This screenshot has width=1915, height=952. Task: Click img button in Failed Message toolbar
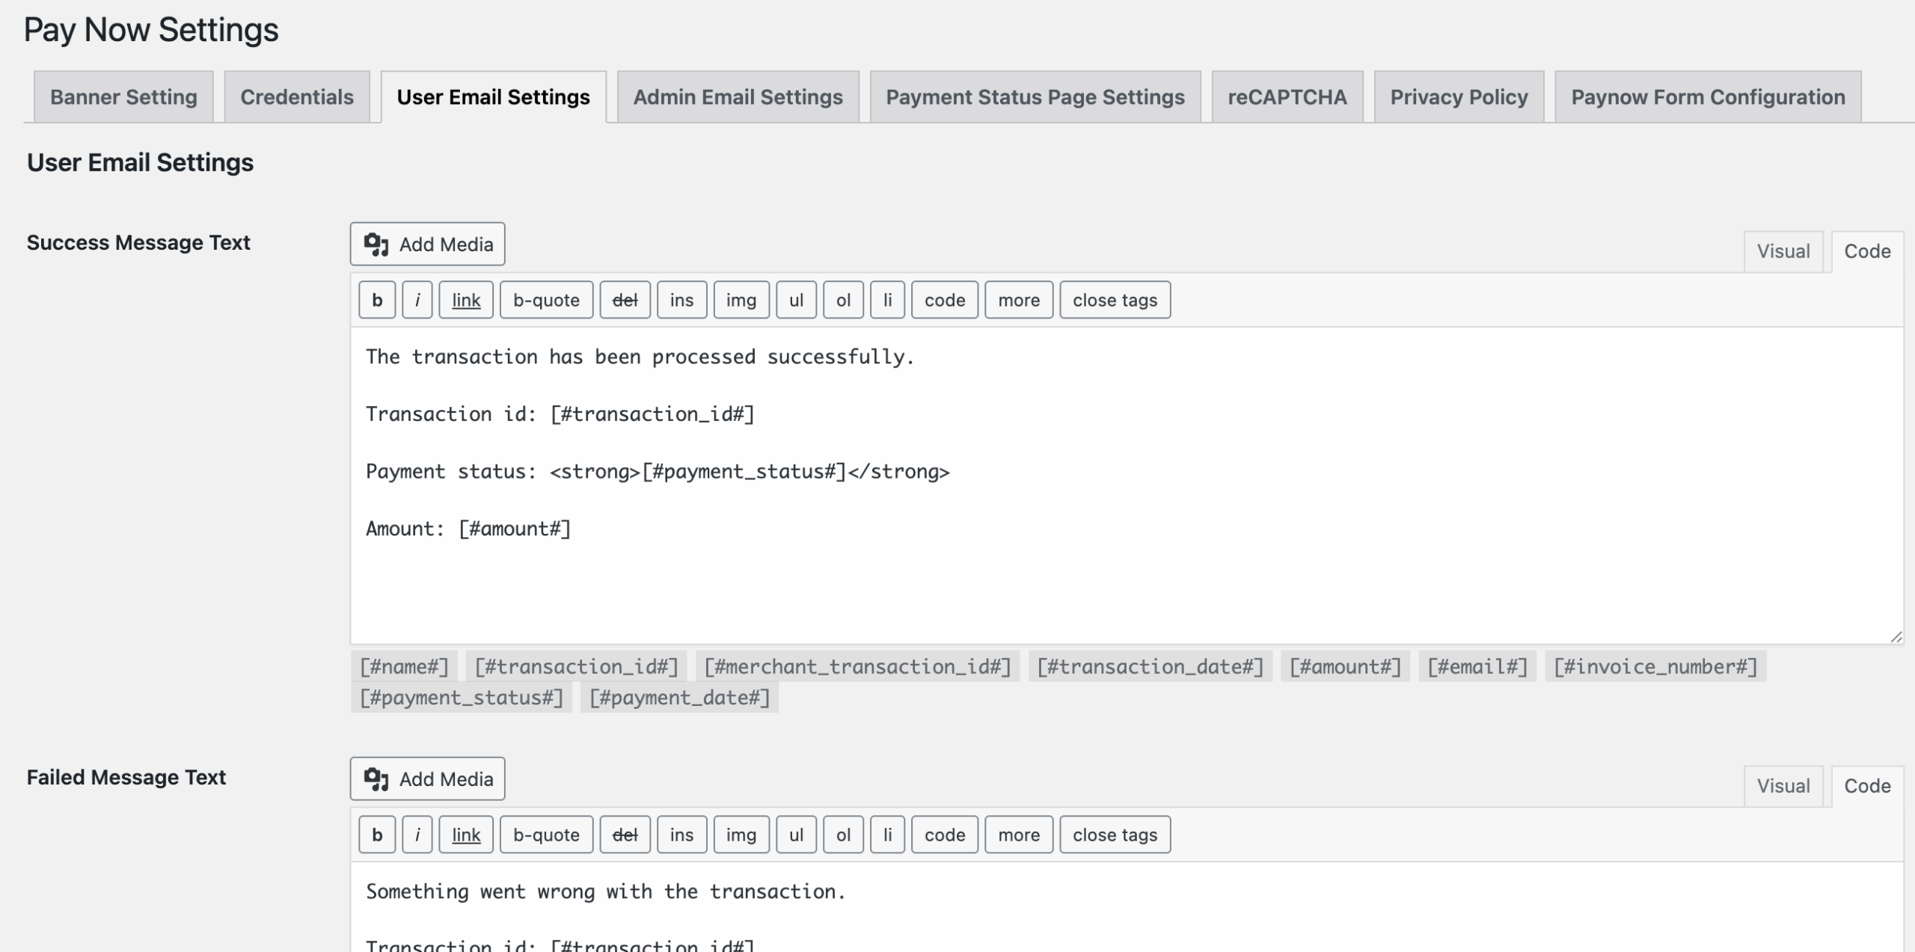coord(741,835)
